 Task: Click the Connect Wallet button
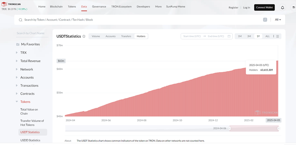point(264,7)
